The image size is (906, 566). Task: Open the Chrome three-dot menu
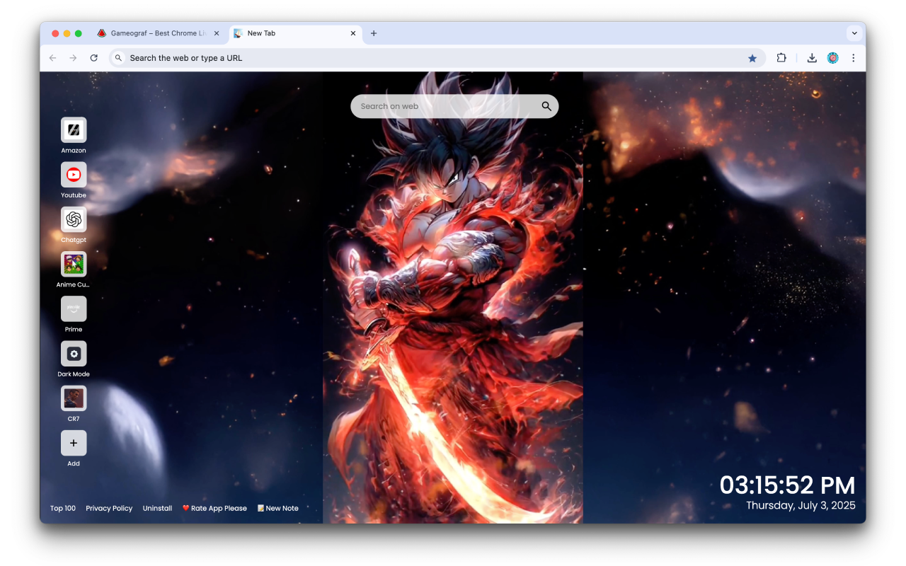(x=854, y=57)
